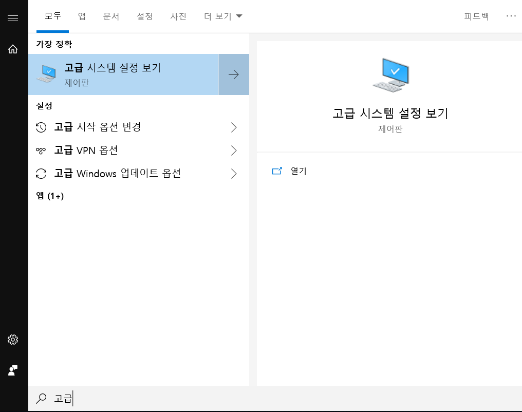Click the history clock icon for 고급 시작 옵션 변경
The height and width of the screenshot is (412, 522).
[41, 127]
